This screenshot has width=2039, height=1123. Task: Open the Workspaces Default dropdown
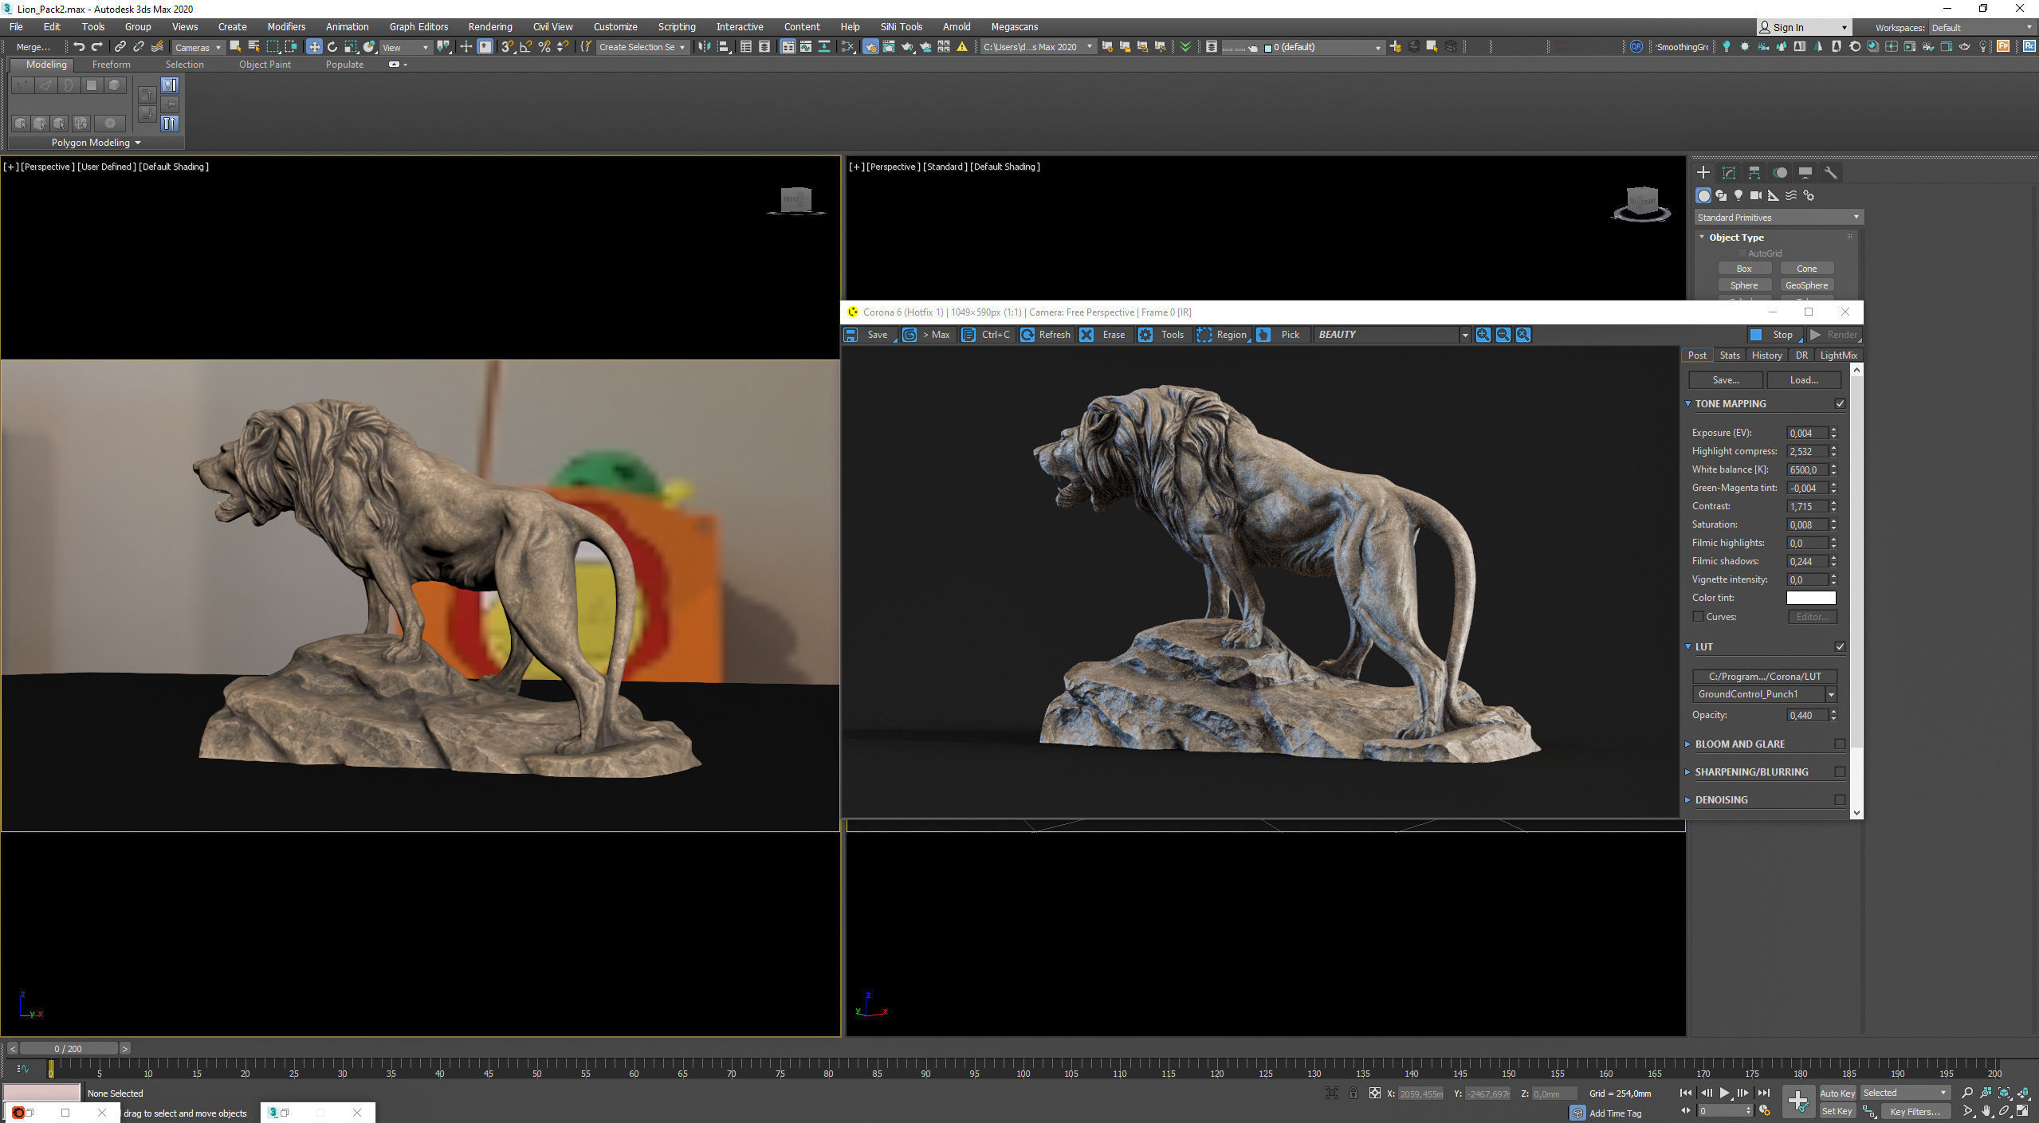1982,27
